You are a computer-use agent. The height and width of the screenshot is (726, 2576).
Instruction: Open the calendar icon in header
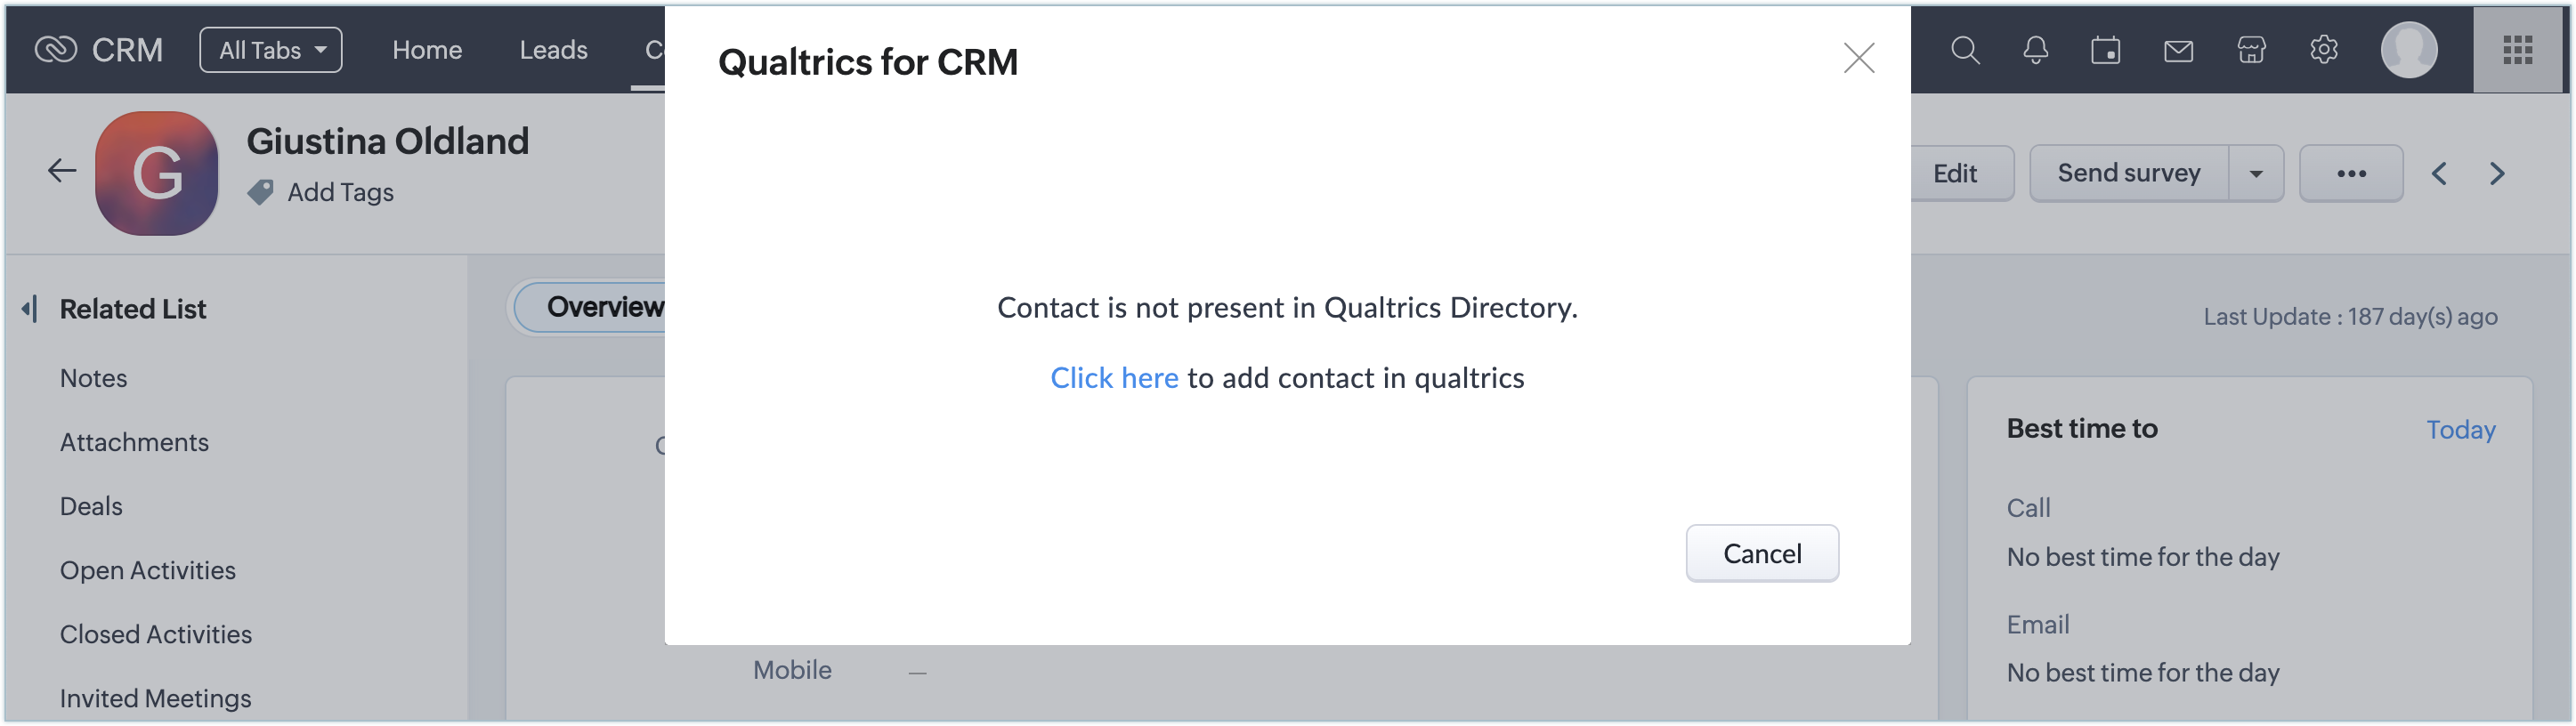pos(2105,50)
